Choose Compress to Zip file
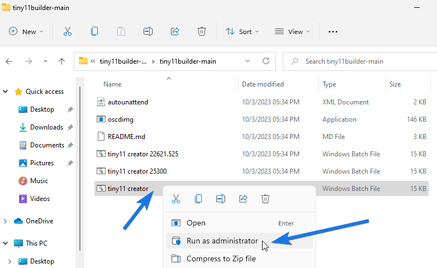 pyautogui.click(x=239, y=259)
